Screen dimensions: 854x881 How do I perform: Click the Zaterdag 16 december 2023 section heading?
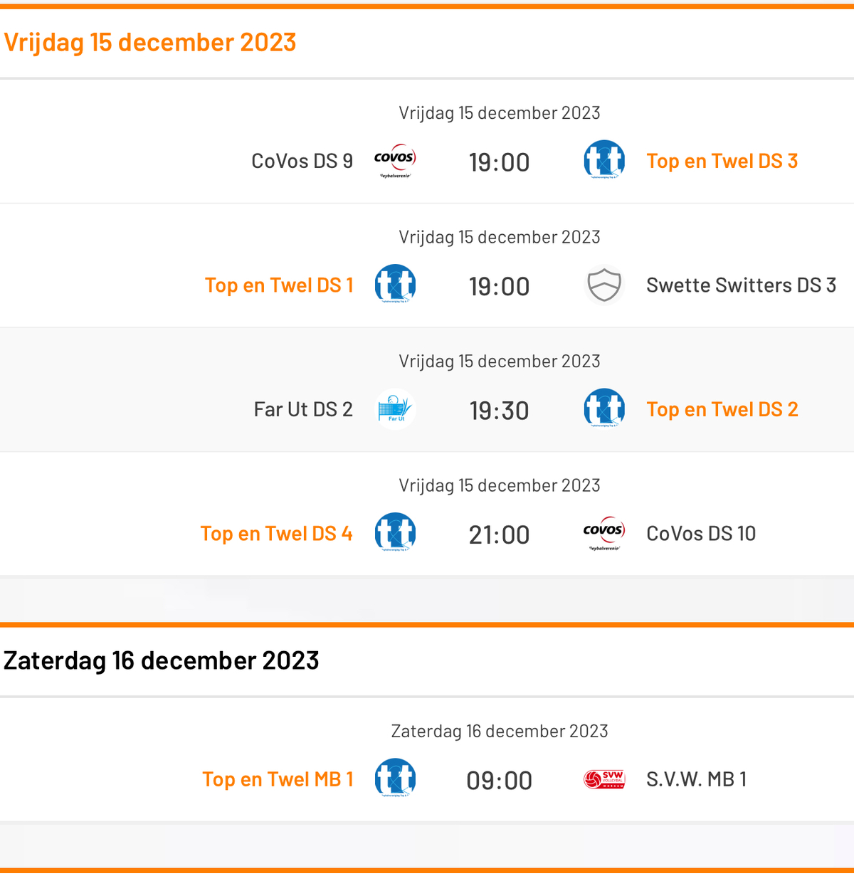162,660
